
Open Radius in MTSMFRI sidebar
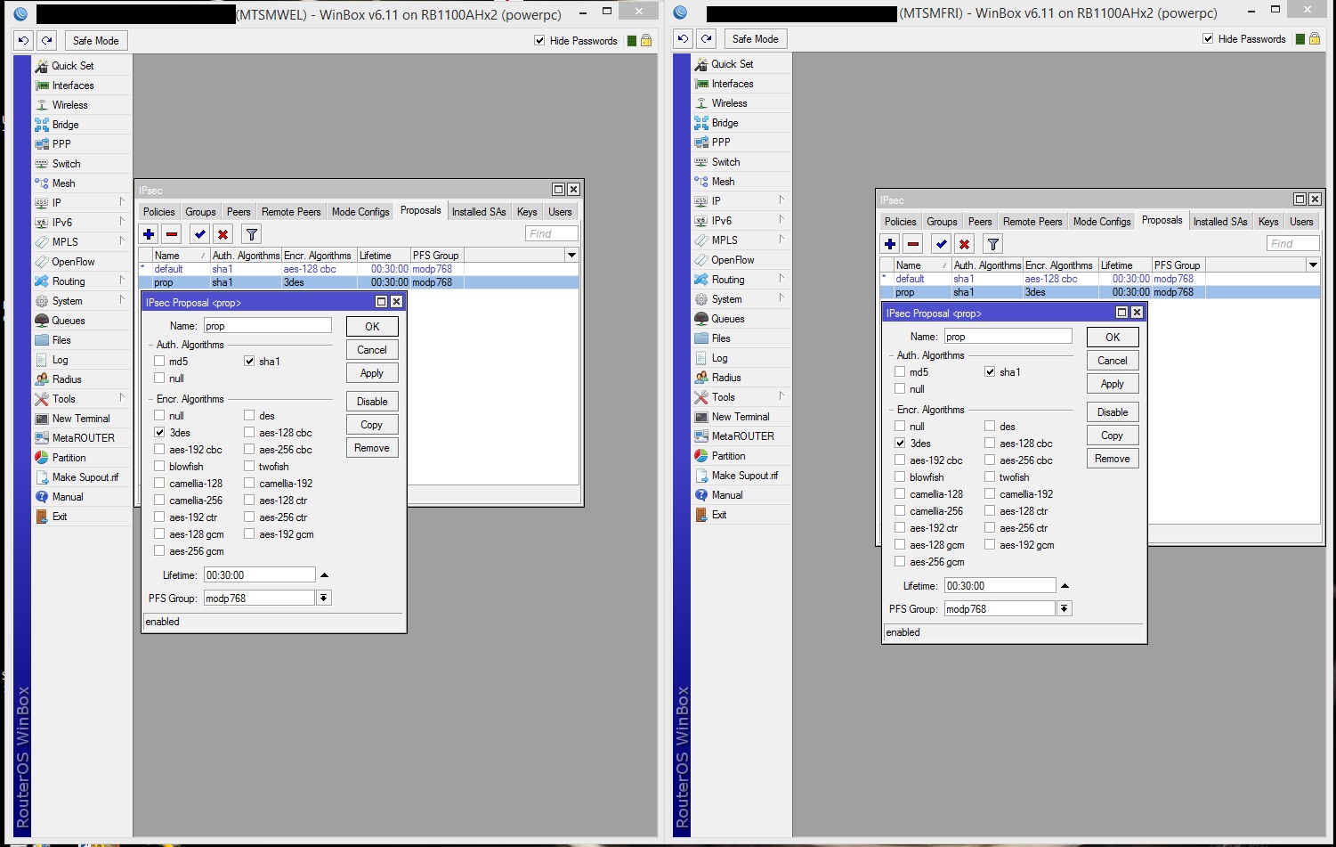[741, 378]
